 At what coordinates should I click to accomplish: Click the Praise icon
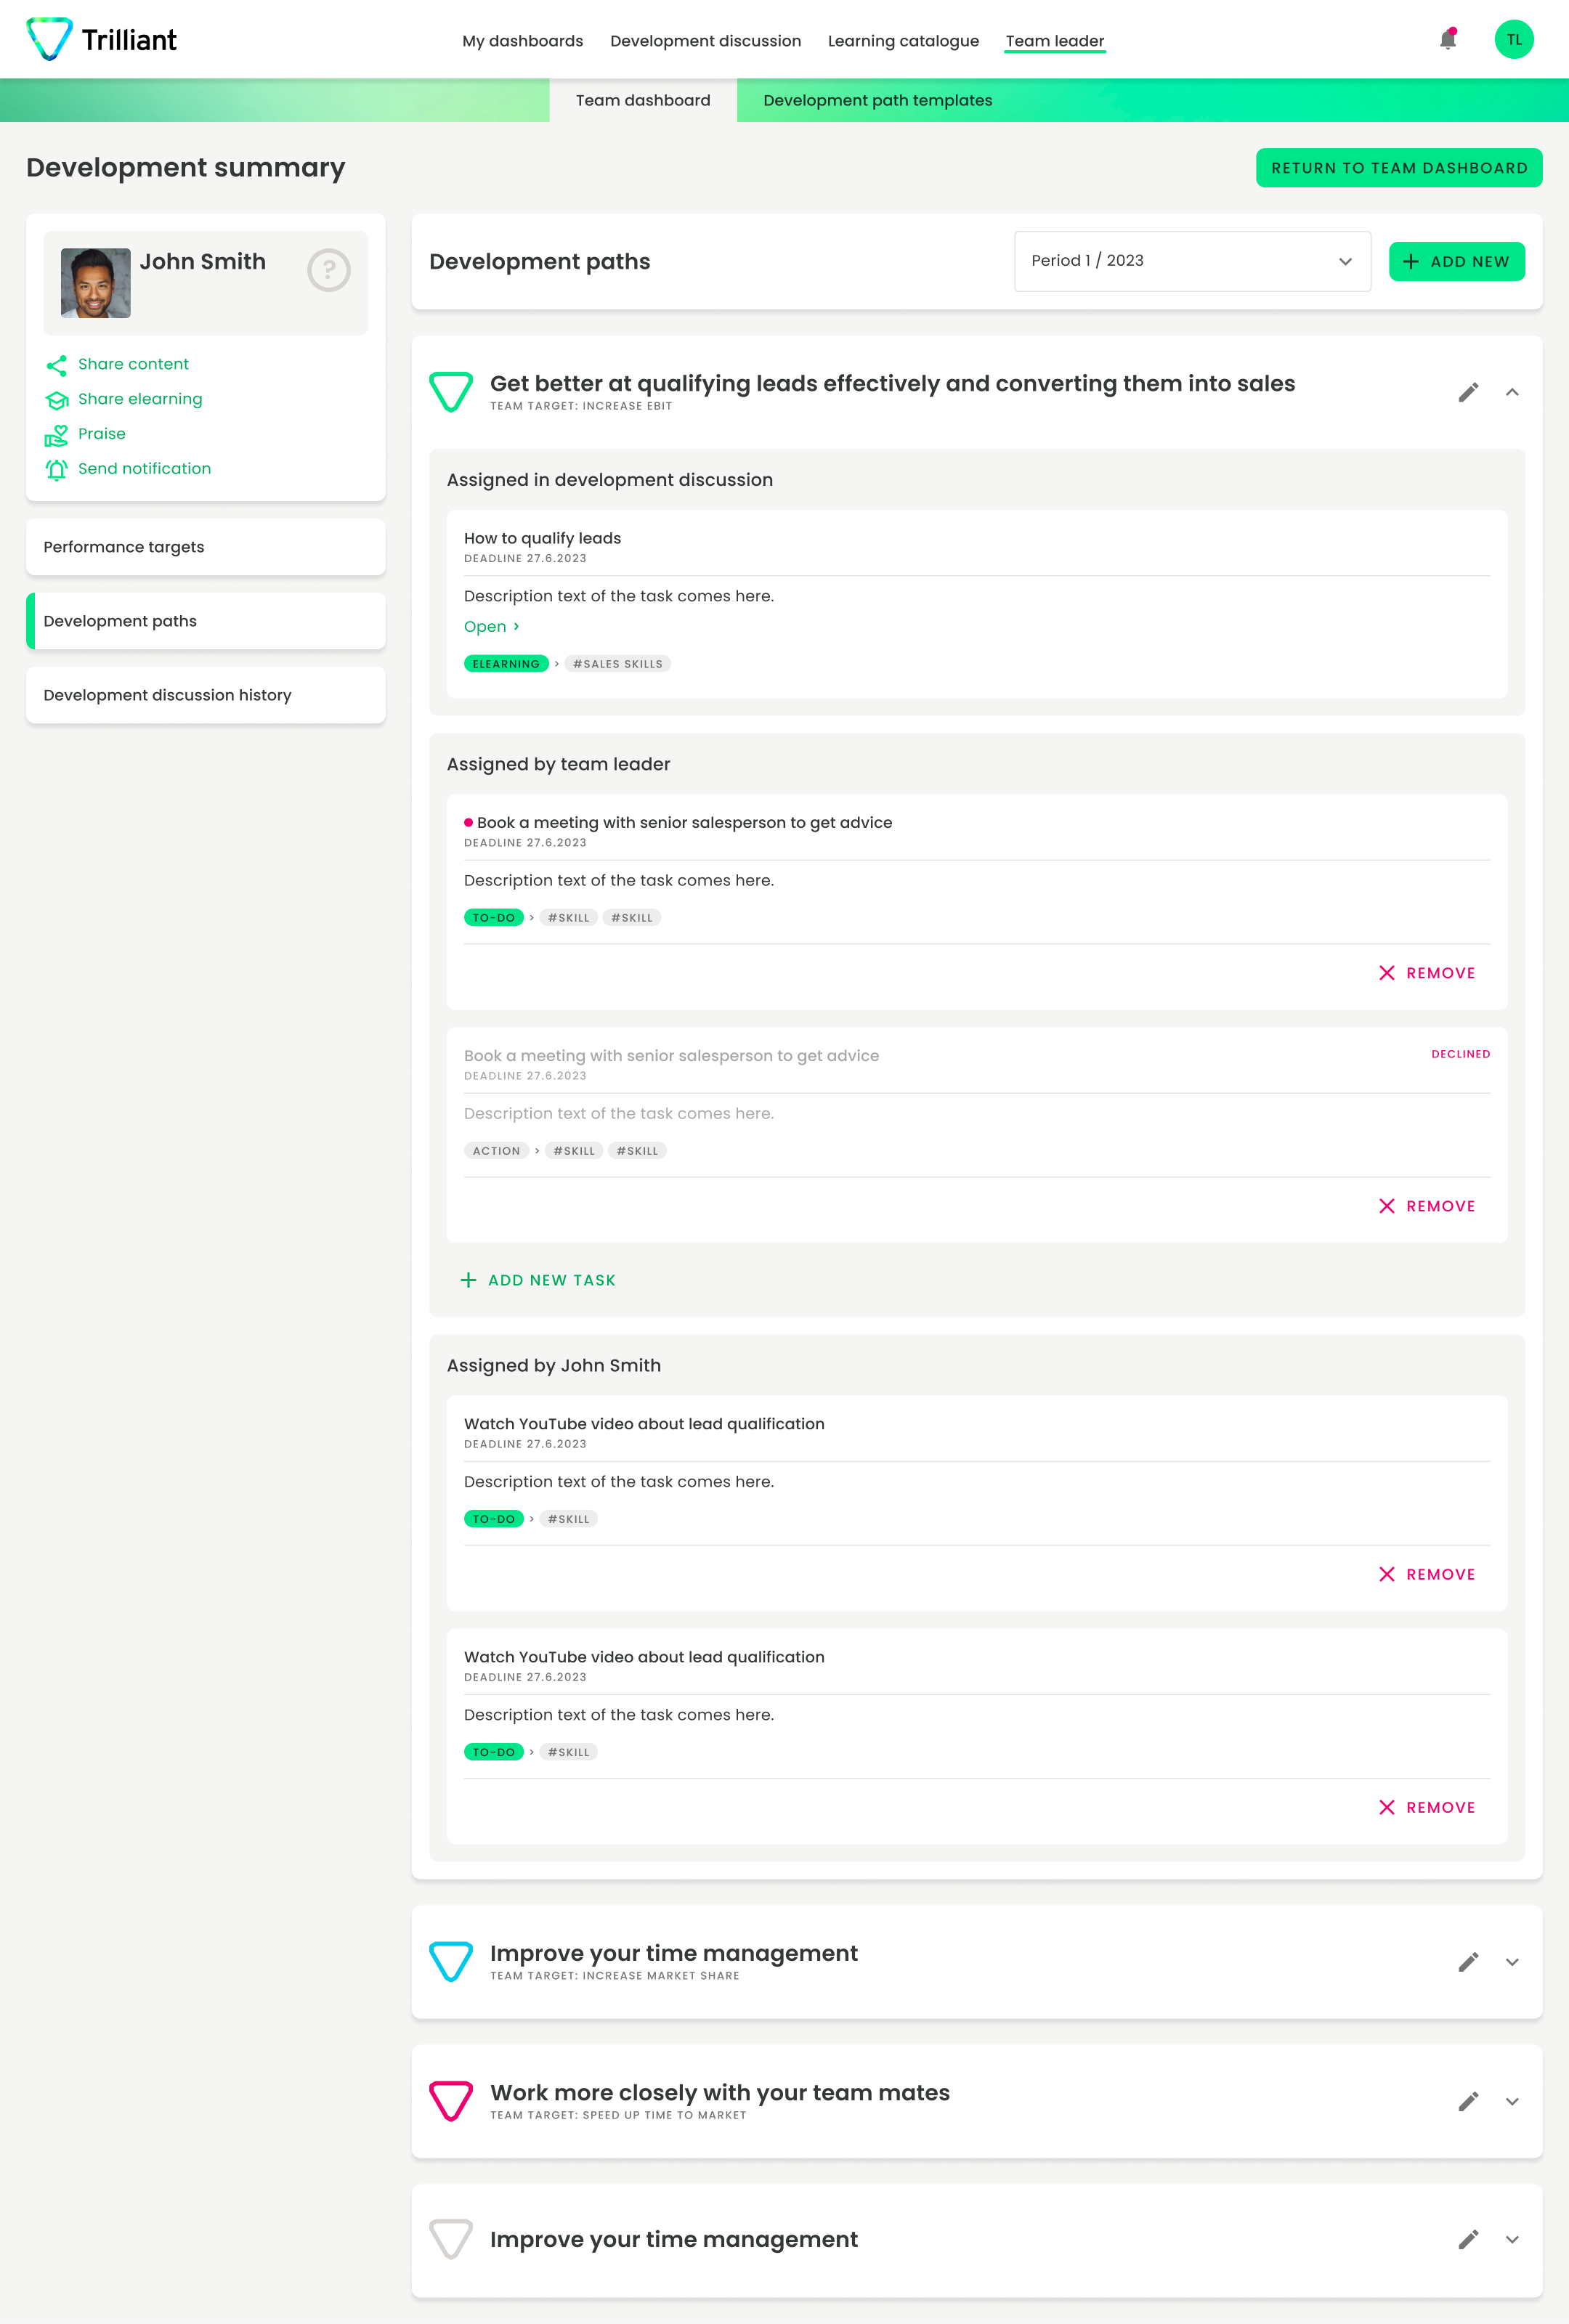[57, 435]
